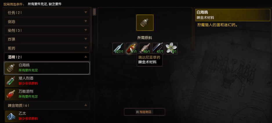This screenshot has height=123, width=272.
Task: Select the 矮人烈酒 green bottle recipe
Action: click(x=47, y=81)
